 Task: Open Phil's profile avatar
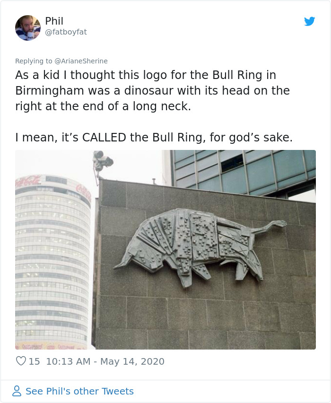pyautogui.click(x=28, y=27)
